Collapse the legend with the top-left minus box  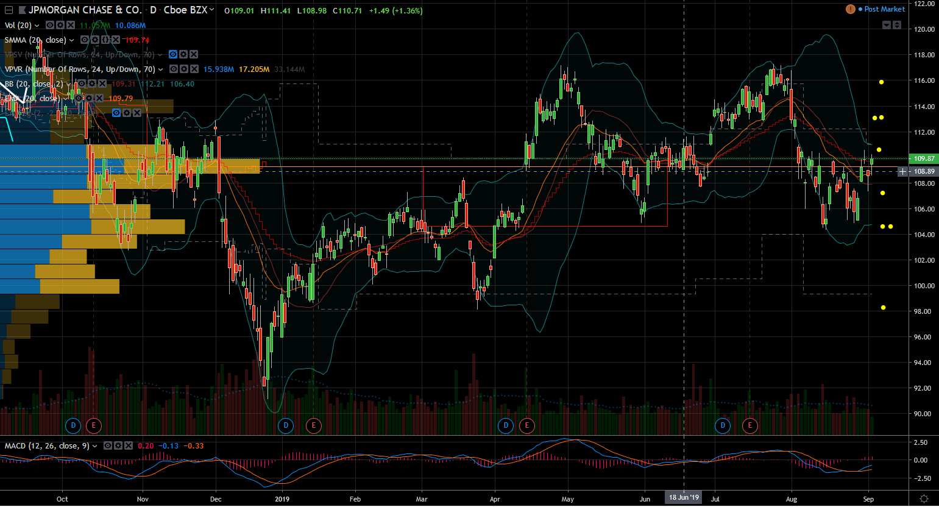coord(9,10)
